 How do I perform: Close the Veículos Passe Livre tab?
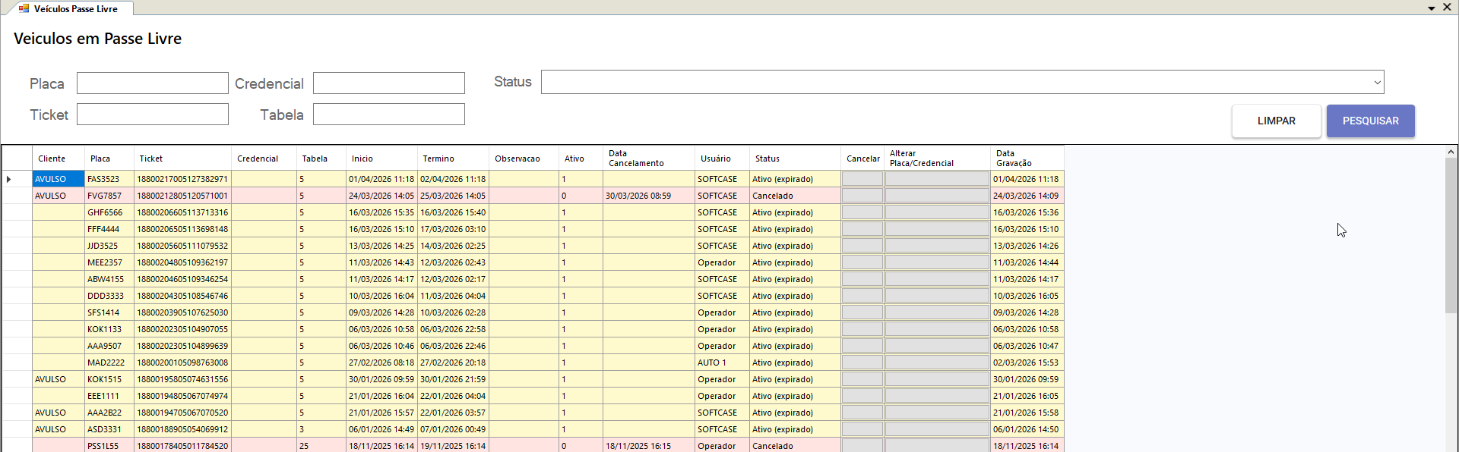tap(1447, 7)
